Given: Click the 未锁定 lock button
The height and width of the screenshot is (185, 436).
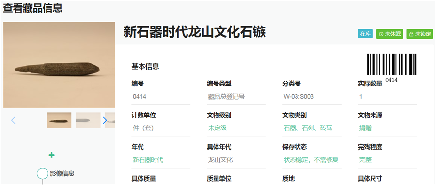Looking at the screenshot, I should pos(420,34).
